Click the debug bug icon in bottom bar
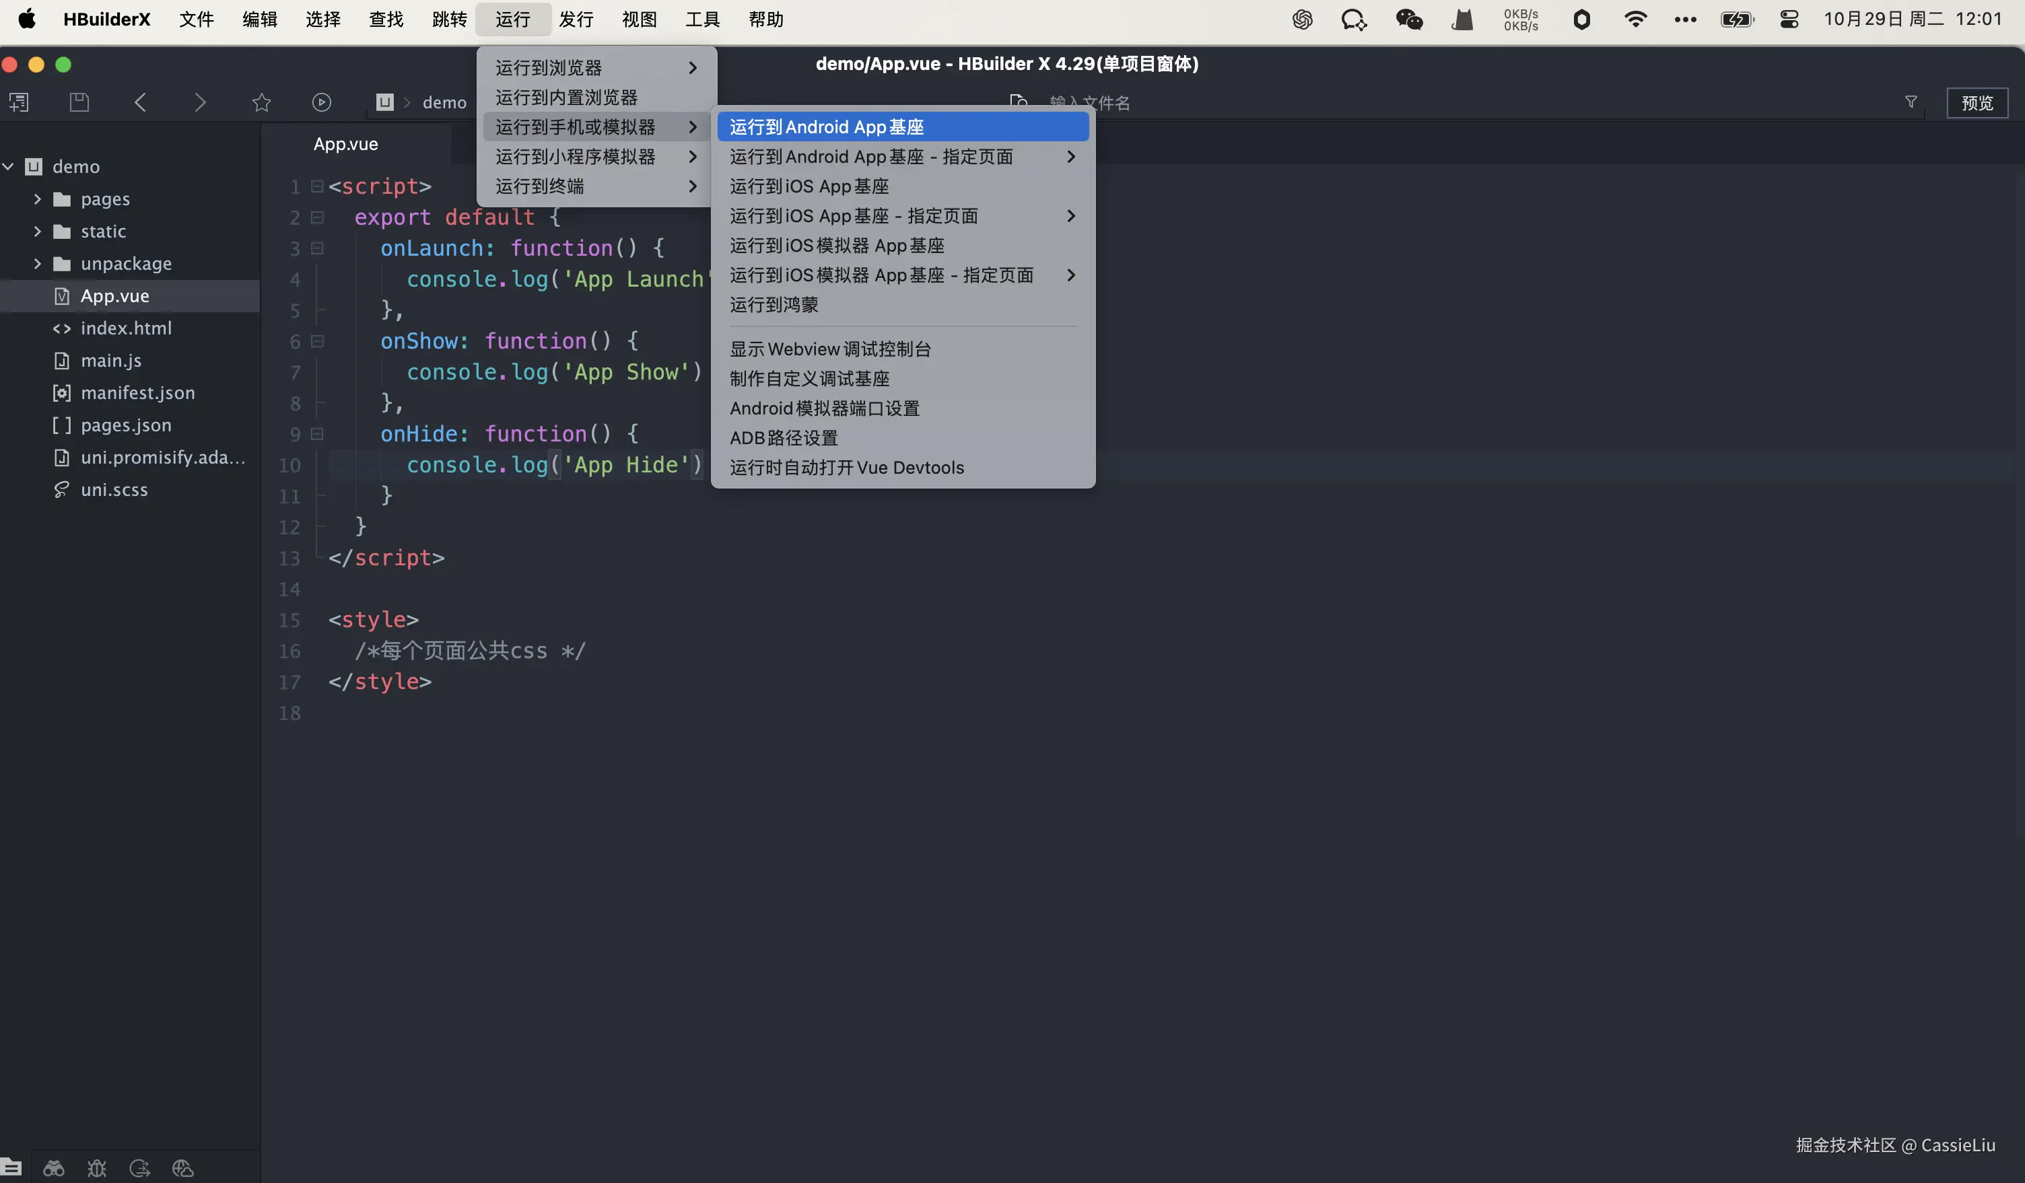Screen dimensions: 2025x1183 click(x=96, y=1168)
